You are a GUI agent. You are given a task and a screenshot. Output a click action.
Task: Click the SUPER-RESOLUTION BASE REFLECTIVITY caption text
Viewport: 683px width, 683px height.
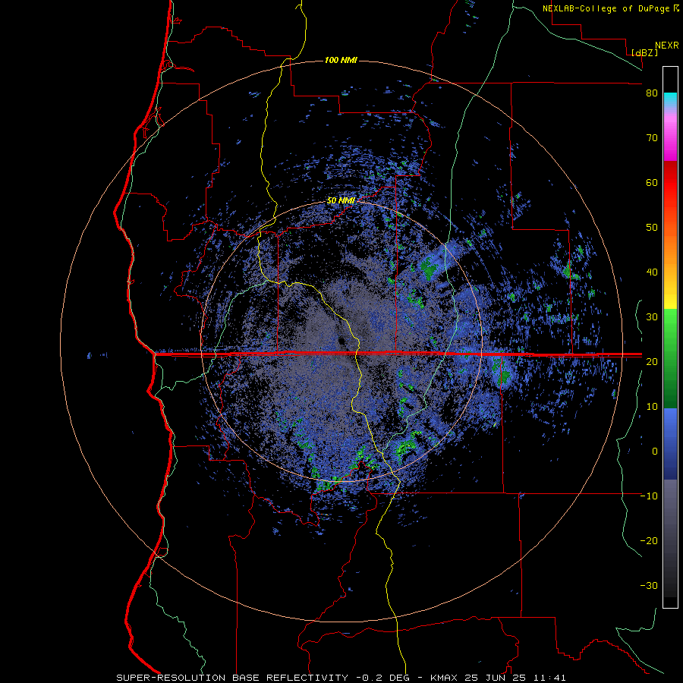[x=231, y=678]
